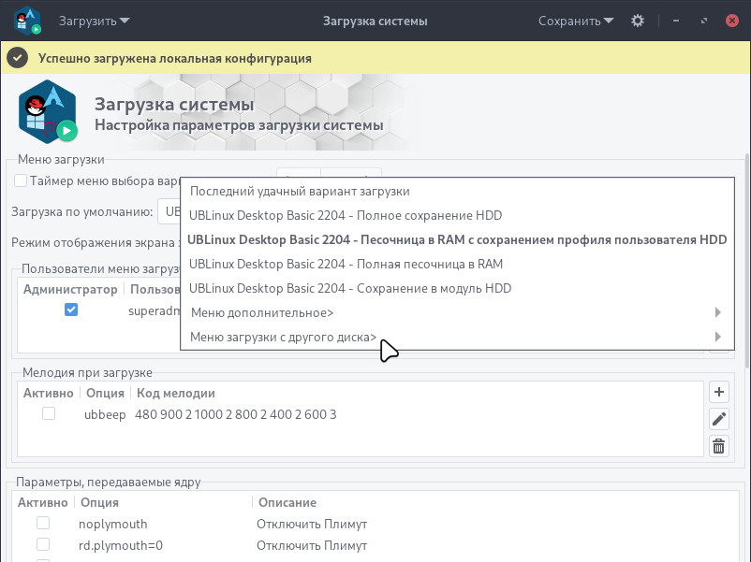Open the settings gear menu
Viewport: 751px width, 562px height.
(x=637, y=21)
